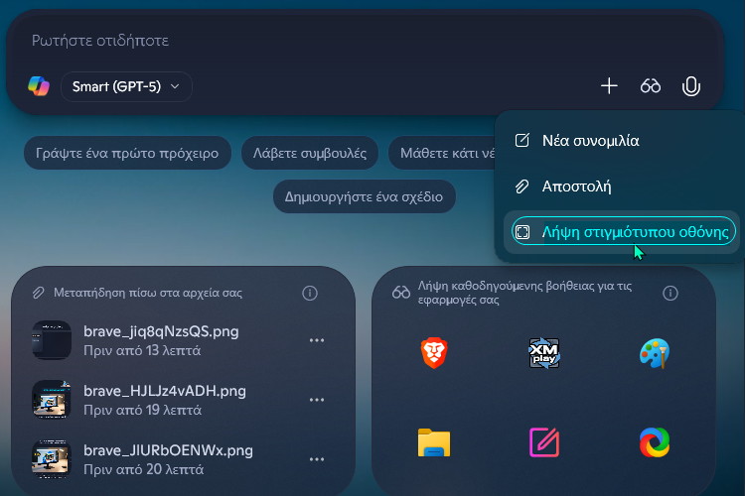Click the 'Λάβετε συμβουλές' suggestion chip
This screenshot has width=745, height=496.
click(x=310, y=153)
